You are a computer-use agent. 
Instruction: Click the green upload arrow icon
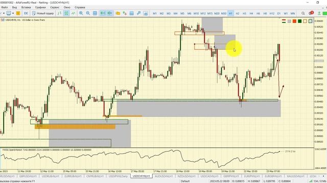[x=319, y=13]
